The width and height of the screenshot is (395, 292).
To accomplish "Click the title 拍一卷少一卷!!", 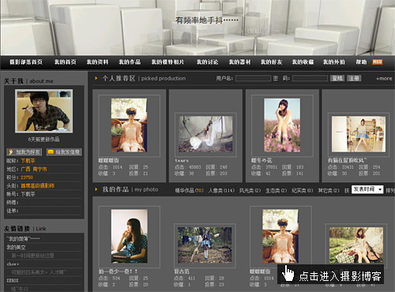I will coord(118,271).
